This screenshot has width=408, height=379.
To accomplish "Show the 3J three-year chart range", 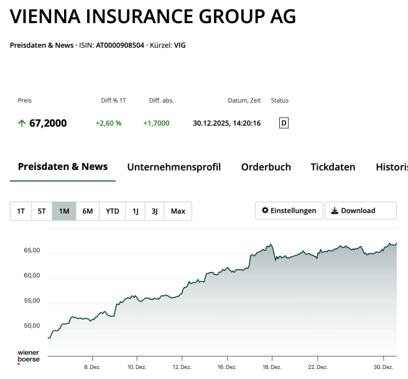I will pos(154,211).
